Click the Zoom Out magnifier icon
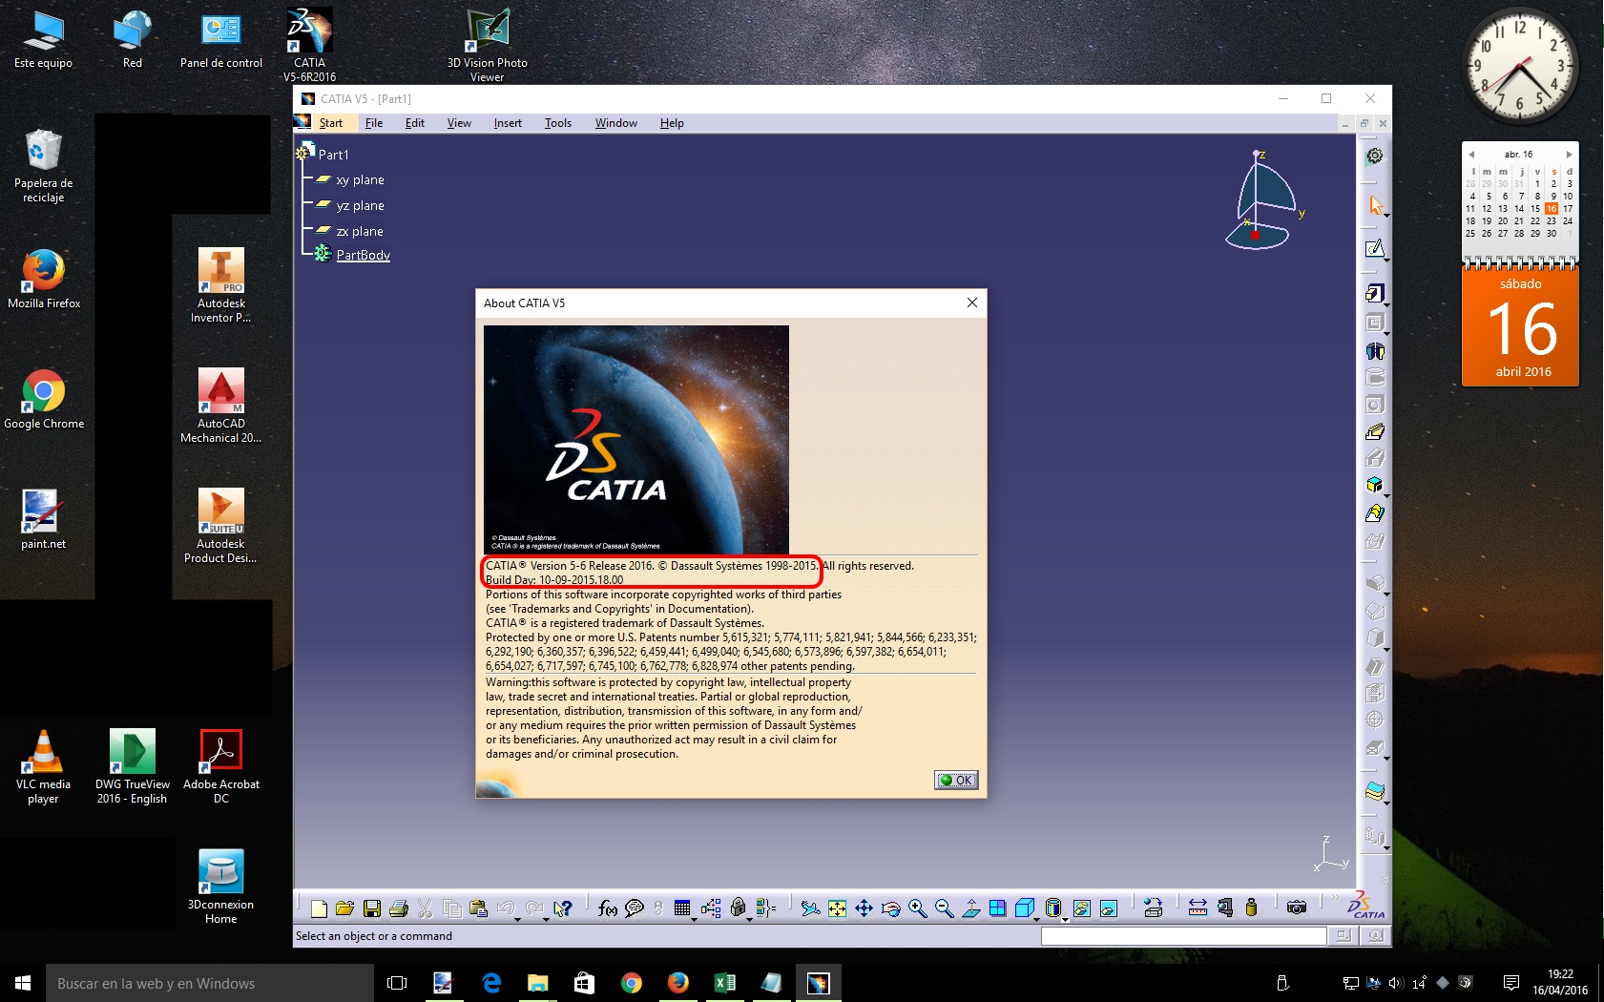This screenshot has width=1604, height=1002. click(944, 908)
